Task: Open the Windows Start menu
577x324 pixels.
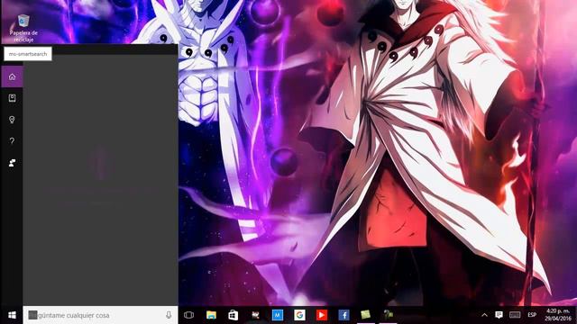Action: click(x=12, y=315)
